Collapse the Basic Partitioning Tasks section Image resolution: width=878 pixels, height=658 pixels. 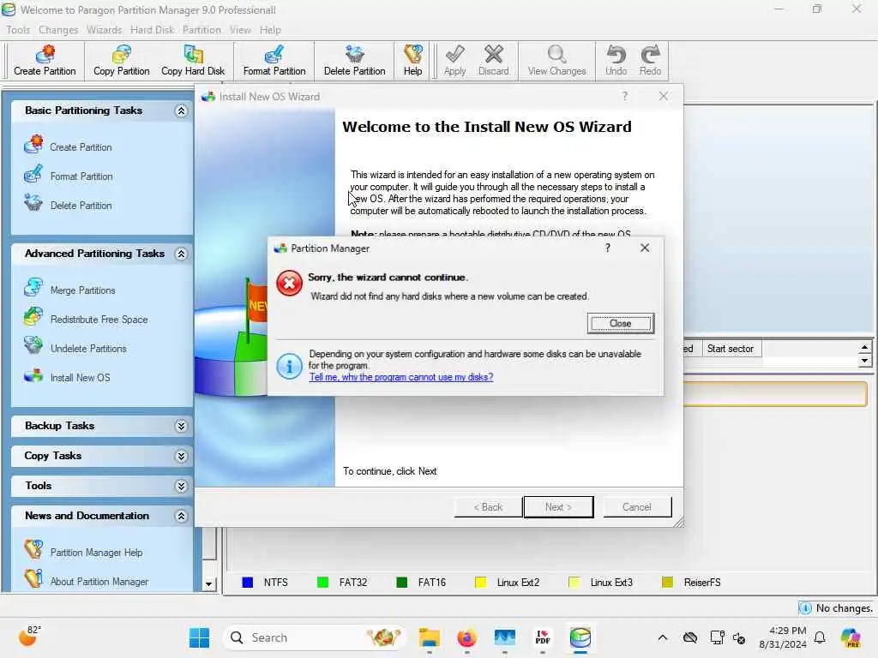181,111
